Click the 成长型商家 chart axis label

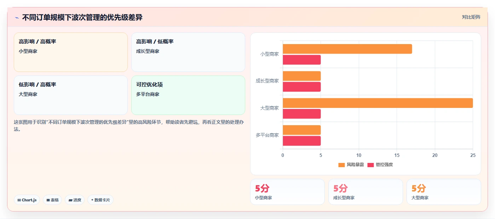(x=267, y=81)
